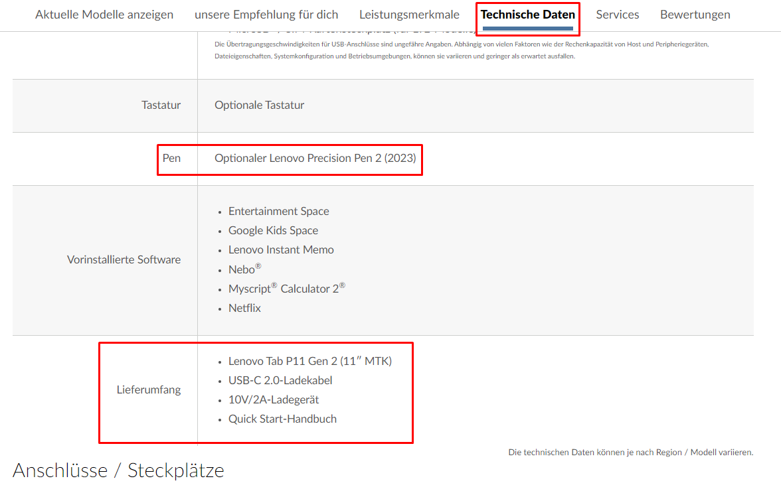Click the Lenovo Instant Memo entry
The height and width of the screenshot is (501, 781).
[281, 250]
